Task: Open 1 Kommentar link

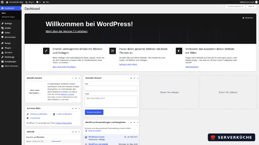Action: point(35,118)
